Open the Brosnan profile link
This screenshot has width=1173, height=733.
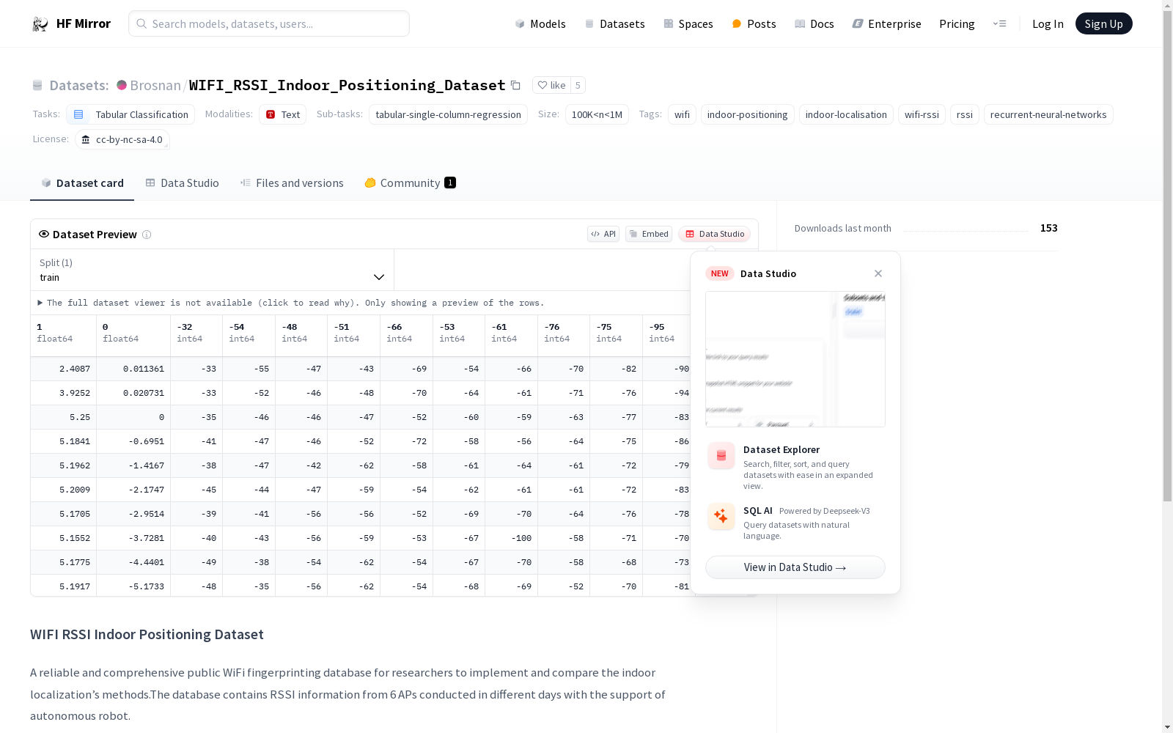[x=154, y=85]
